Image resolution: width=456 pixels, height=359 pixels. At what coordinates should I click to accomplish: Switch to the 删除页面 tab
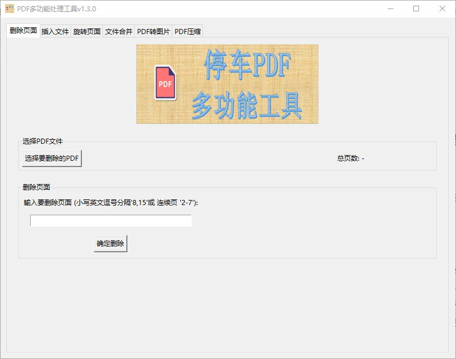(x=23, y=31)
